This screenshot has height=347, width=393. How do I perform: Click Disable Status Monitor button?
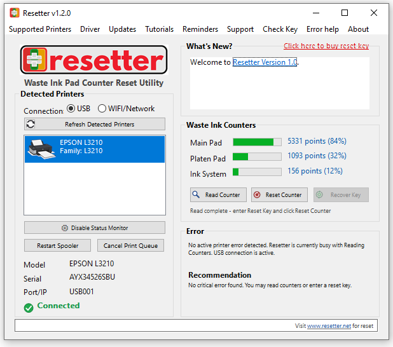tap(95, 228)
